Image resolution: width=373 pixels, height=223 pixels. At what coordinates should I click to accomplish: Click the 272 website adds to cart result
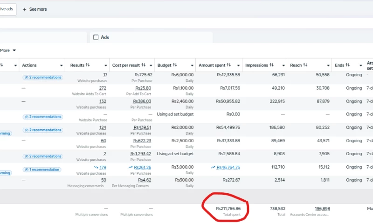[x=103, y=88]
